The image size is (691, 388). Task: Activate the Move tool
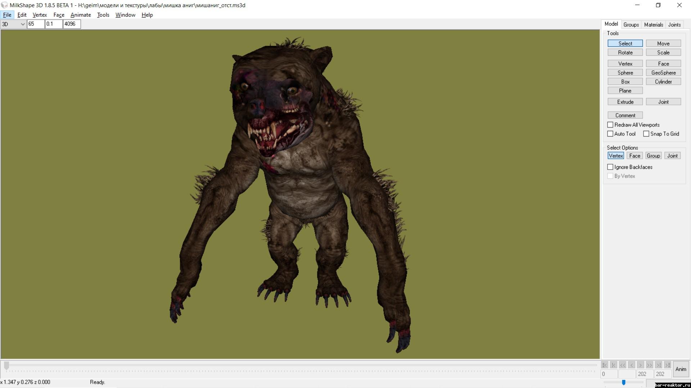point(663,43)
